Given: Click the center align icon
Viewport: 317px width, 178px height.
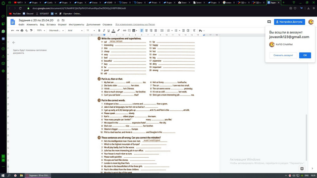Looking at the screenshot, I should coord(147,31).
